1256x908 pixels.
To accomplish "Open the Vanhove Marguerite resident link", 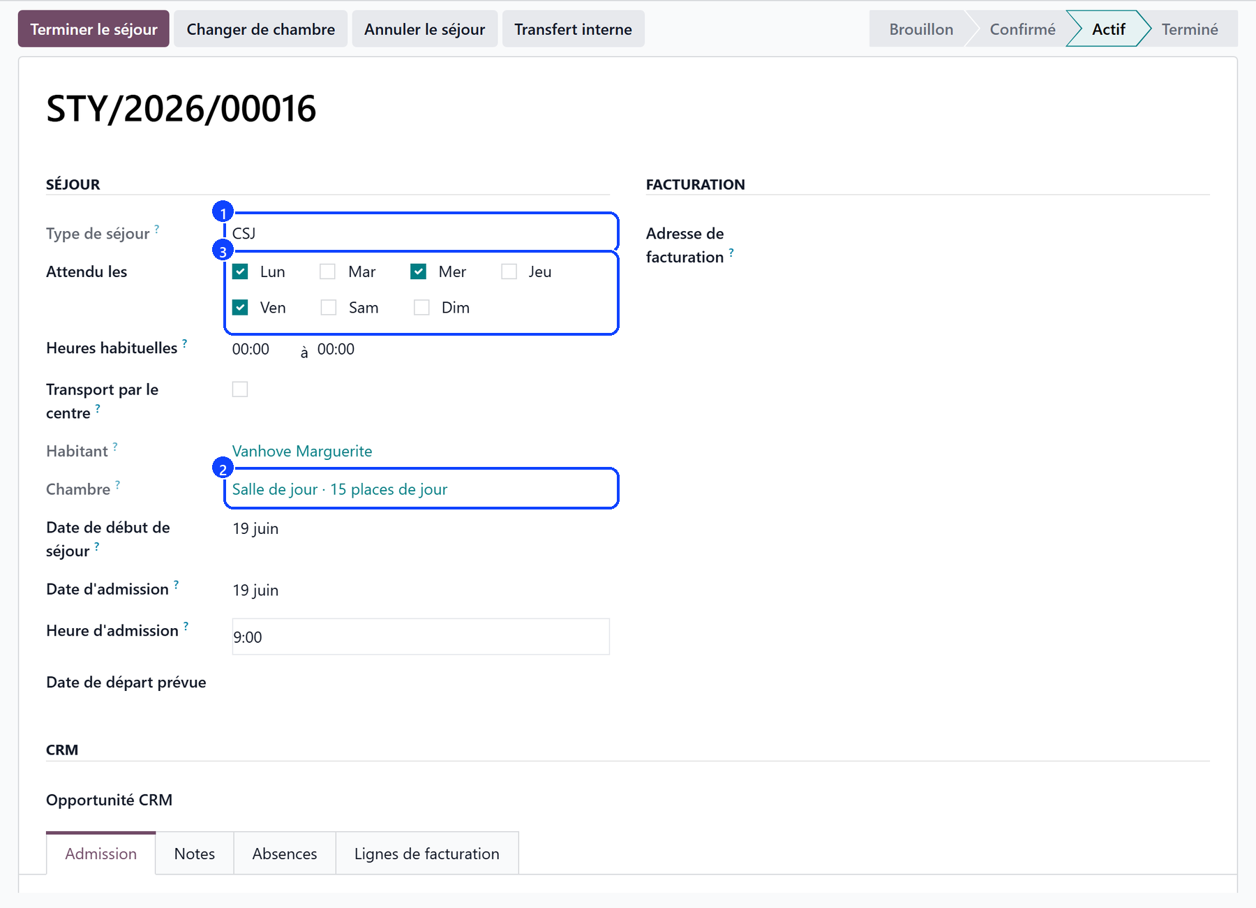I will click(302, 451).
